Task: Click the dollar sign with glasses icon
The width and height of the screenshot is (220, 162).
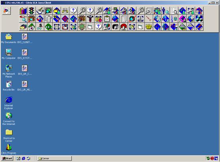Action: [40, 27]
